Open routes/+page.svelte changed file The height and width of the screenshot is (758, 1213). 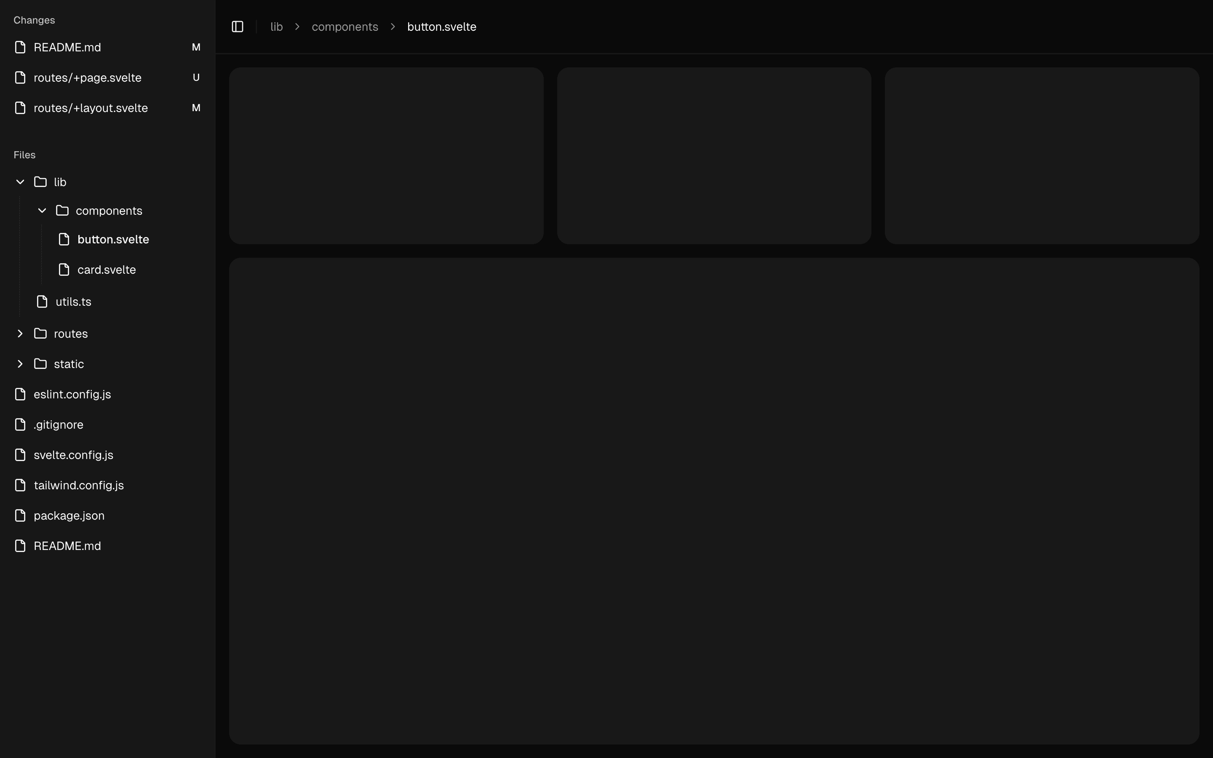(87, 78)
